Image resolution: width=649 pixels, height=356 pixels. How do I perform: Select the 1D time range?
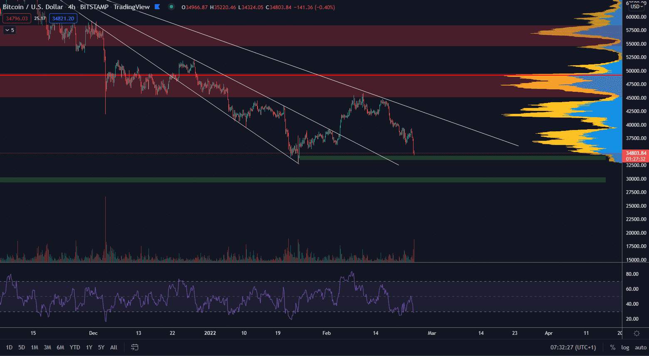tap(9, 347)
